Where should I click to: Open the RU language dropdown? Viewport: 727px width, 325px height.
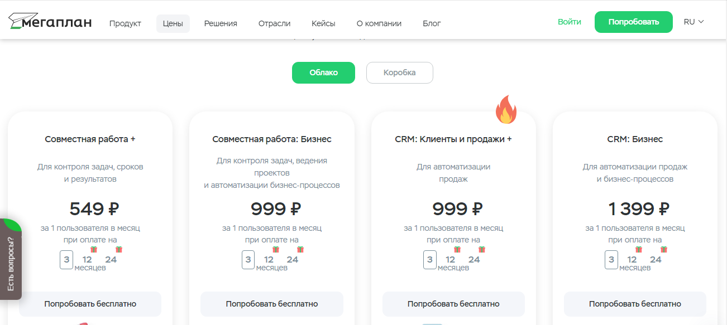point(693,22)
